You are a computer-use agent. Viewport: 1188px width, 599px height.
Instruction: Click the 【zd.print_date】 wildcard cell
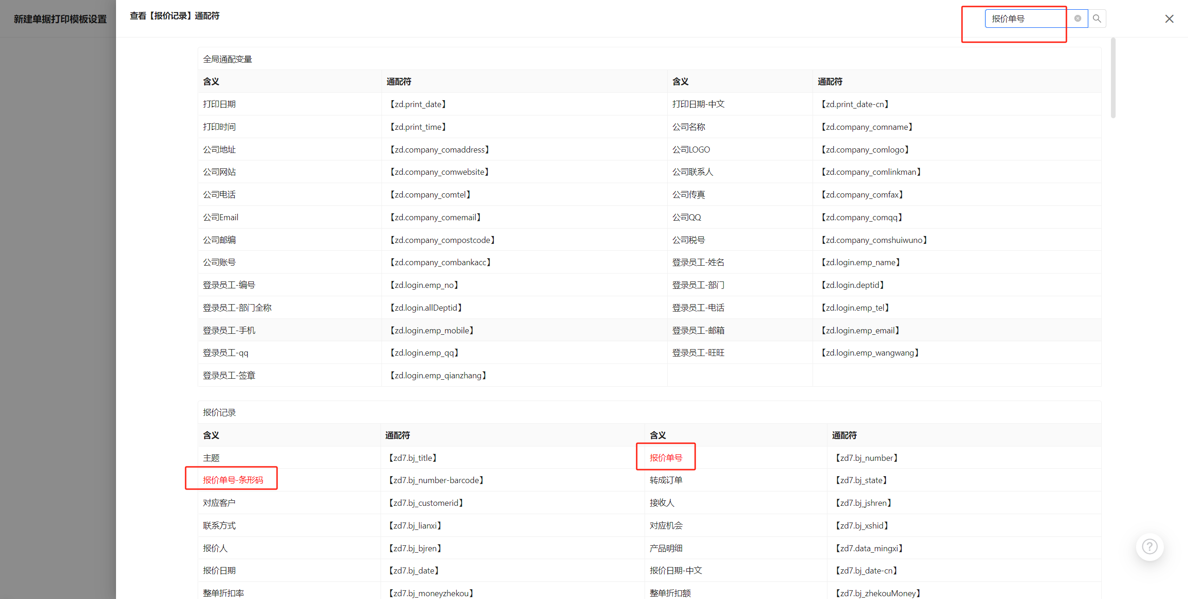point(418,104)
